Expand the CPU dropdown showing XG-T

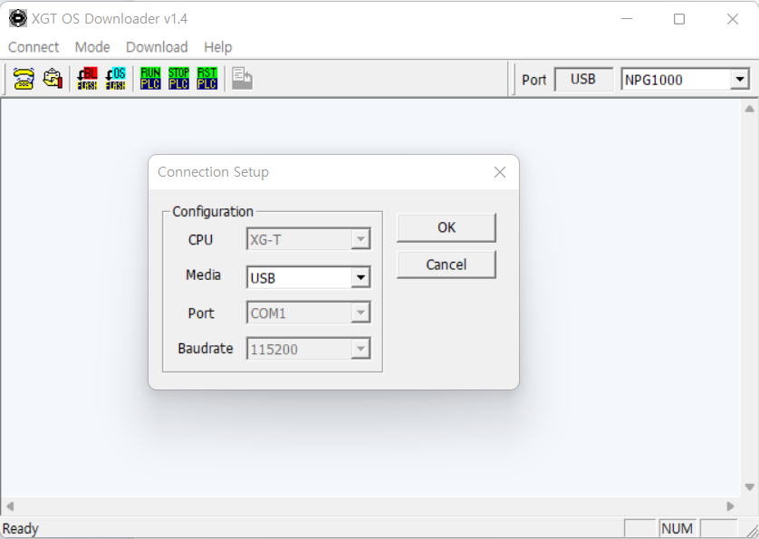(361, 239)
